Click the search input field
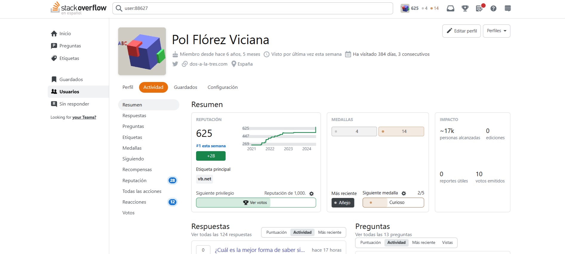Screen dimensions: 565x254 coord(253,8)
